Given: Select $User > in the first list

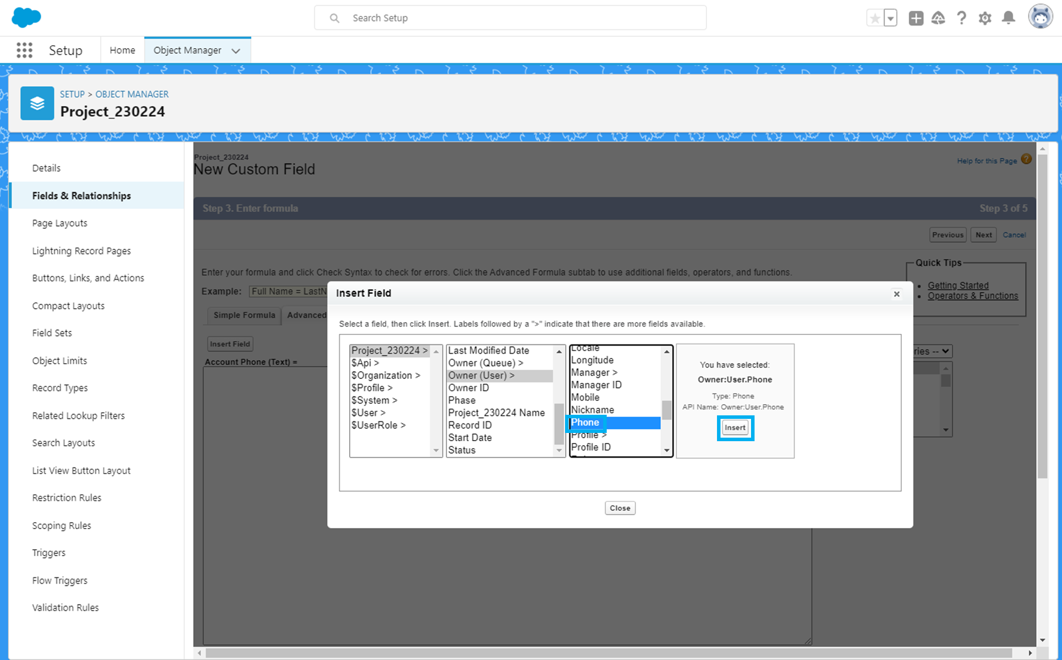Looking at the screenshot, I should click(390, 412).
